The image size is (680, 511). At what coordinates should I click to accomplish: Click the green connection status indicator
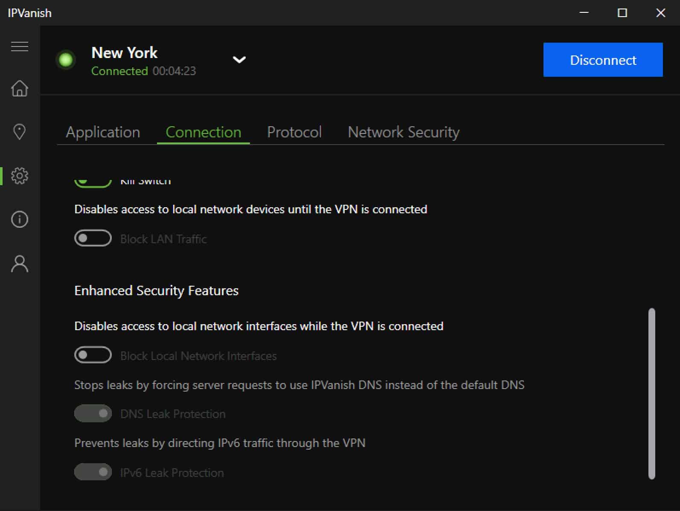(x=66, y=60)
